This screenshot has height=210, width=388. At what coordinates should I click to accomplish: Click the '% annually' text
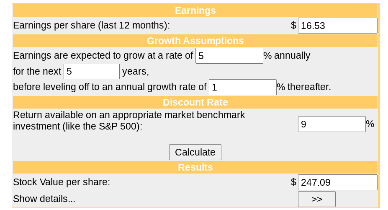pyautogui.click(x=287, y=56)
